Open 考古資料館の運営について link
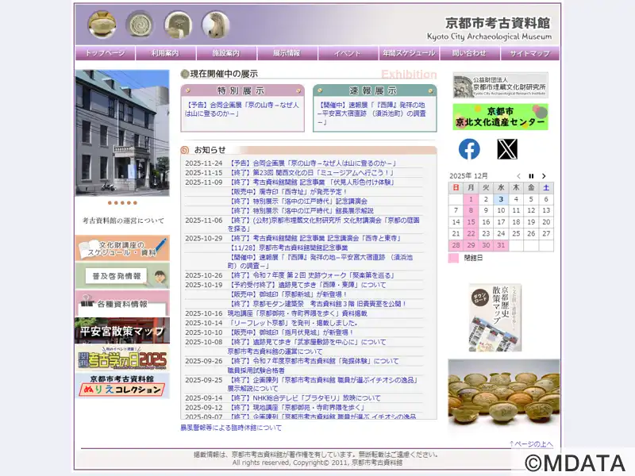The image size is (635, 476). point(123,221)
